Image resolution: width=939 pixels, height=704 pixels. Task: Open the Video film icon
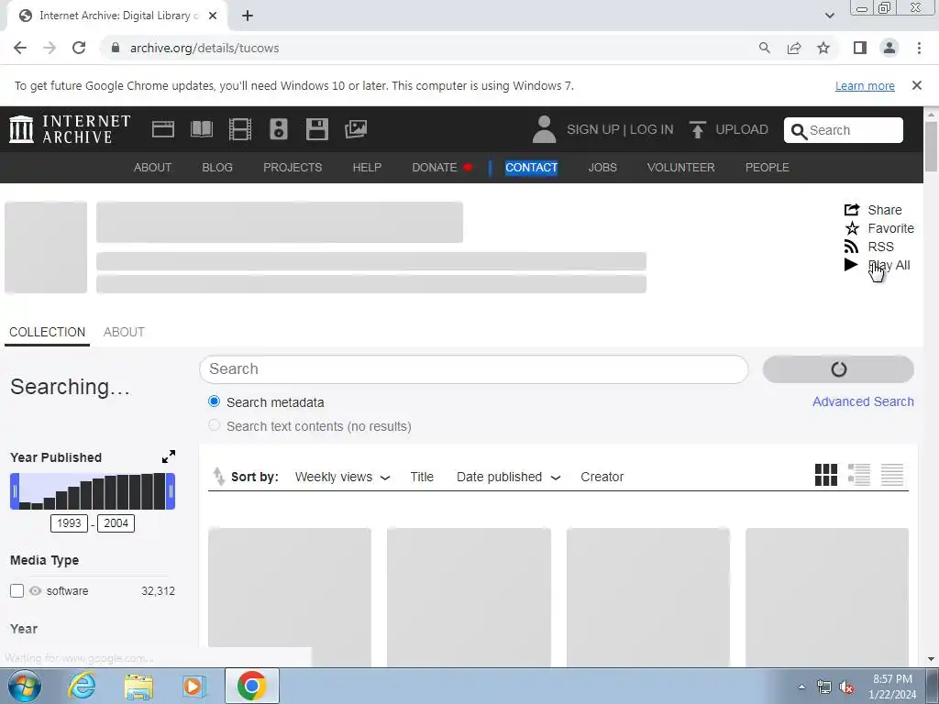[240, 129]
